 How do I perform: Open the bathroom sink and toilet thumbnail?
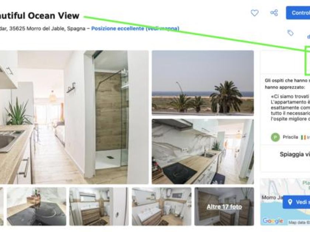[x=162, y=206]
